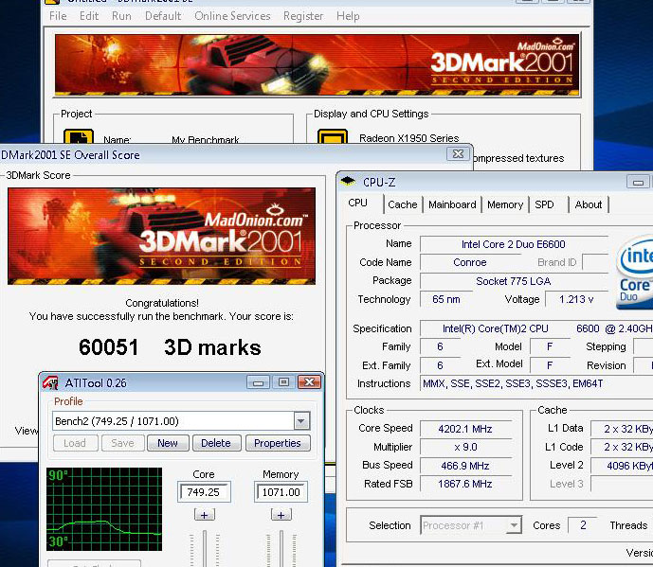Open the ATITool Profile dropdown
The width and height of the screenshot is (653, 567).
click(x=301, y=421)
